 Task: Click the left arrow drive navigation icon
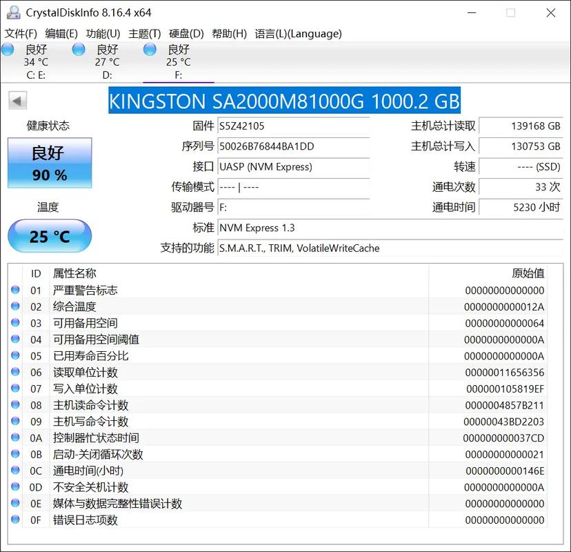[x=17, y=101]
